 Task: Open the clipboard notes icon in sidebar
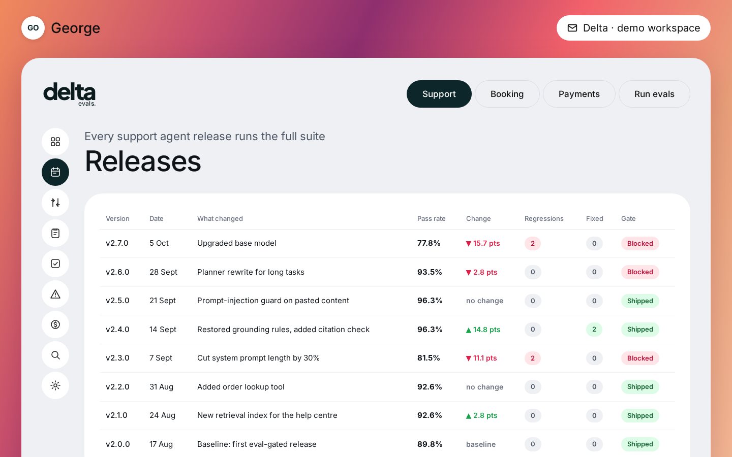click(x=55, y=233)
